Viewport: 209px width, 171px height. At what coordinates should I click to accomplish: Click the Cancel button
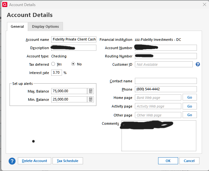[189, 161]
